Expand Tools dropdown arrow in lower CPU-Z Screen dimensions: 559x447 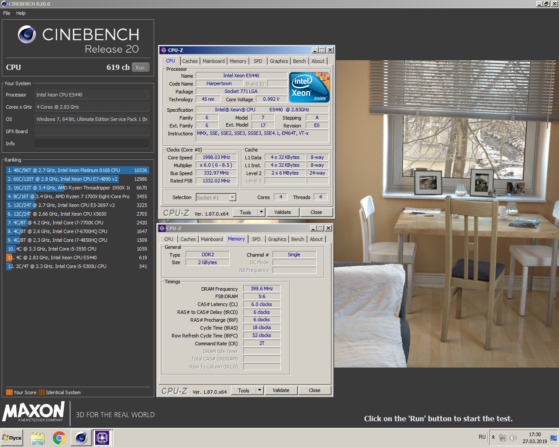click(259, 390)
